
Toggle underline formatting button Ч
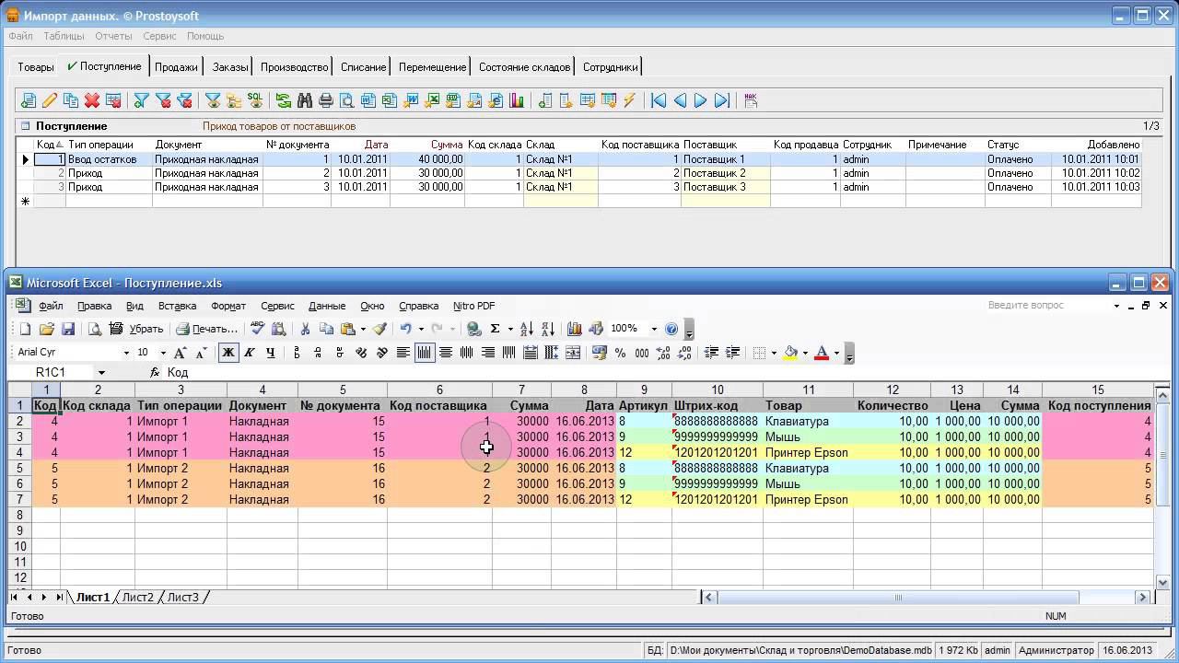pos(270,353)
